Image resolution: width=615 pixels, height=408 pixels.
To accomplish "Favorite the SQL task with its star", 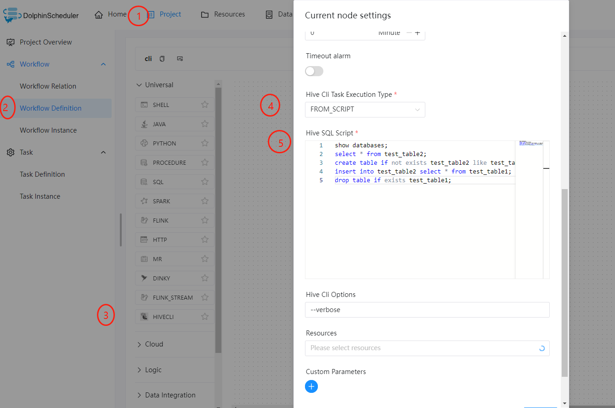I will (x=205, y=181).
